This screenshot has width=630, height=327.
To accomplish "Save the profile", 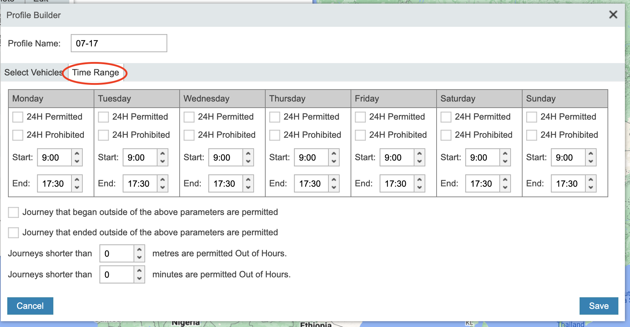I will [x=598, y=306].
